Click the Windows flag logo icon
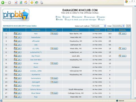The height and width of the screenshot is (102, 136). click(x=126, y=2)
